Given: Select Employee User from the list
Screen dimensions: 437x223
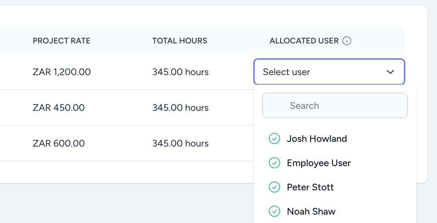Looking at the screenshot, I should click(318, 163).
